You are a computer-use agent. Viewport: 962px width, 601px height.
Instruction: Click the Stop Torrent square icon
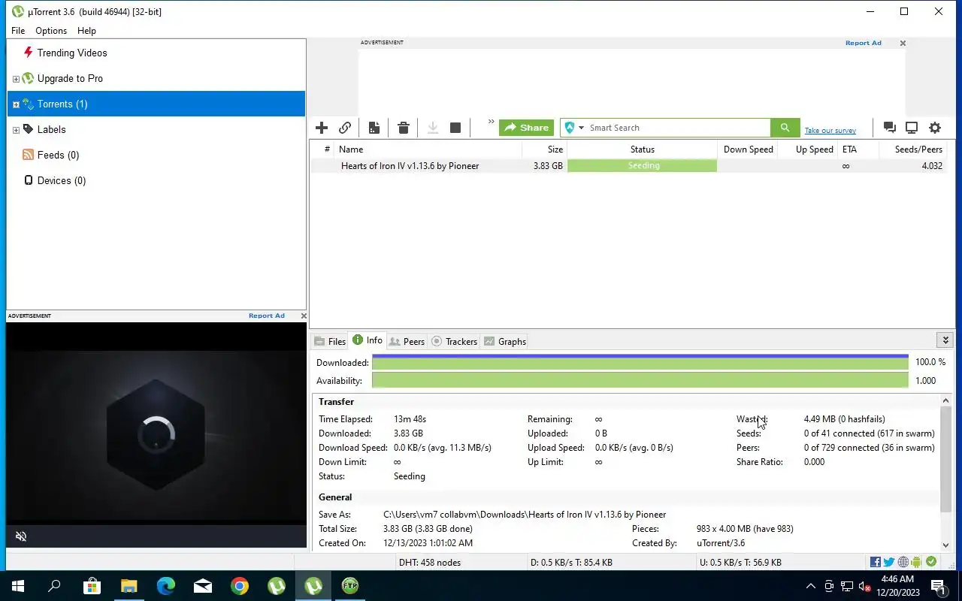(x=455, y=128)
